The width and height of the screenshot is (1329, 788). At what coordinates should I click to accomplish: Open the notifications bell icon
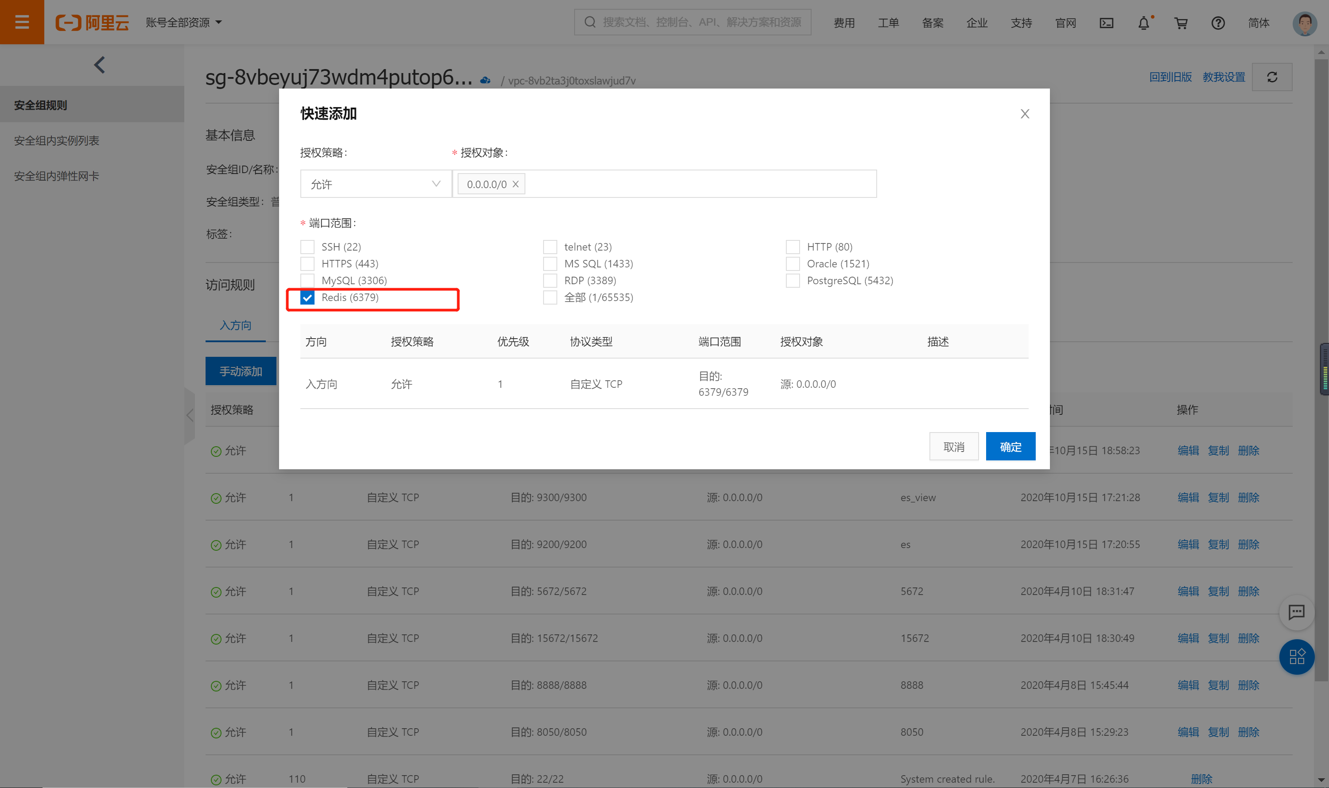(1143, 23)
